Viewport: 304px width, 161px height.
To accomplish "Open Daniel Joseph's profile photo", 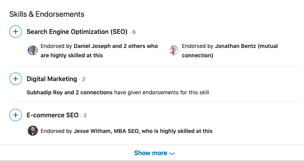I will point(33,50).
